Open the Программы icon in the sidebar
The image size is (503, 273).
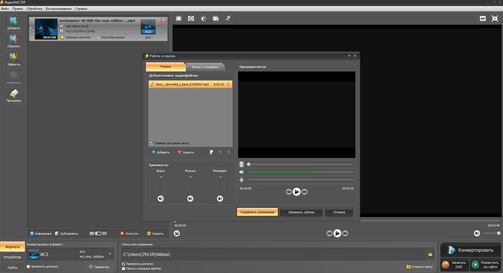13,96
